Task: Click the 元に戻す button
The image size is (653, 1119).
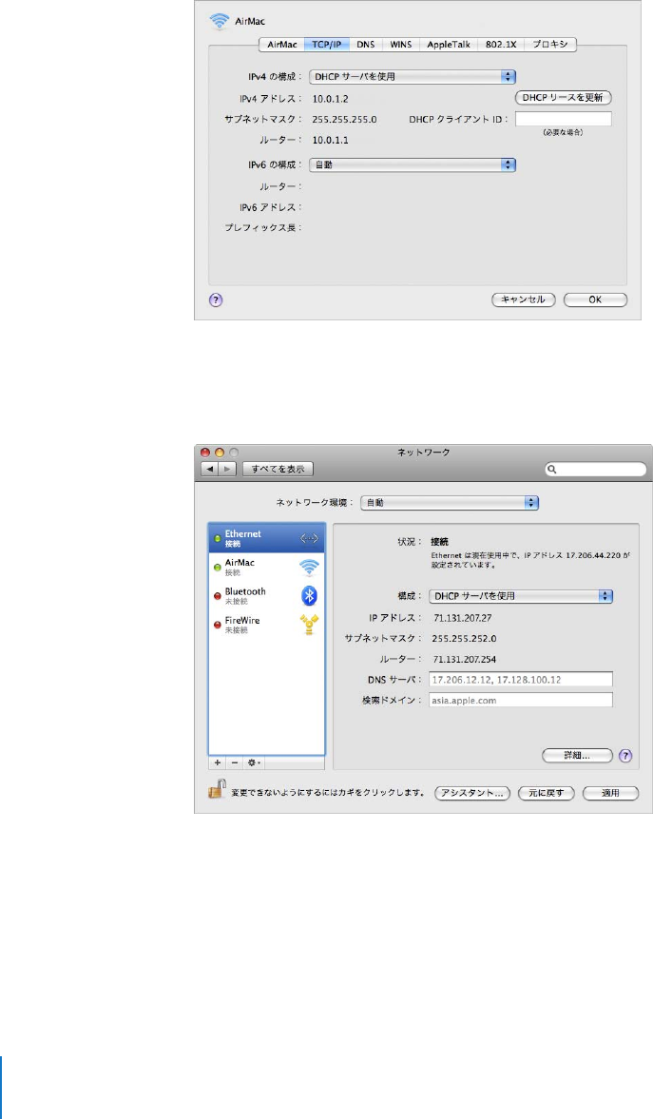Action: tap(546, 794)
